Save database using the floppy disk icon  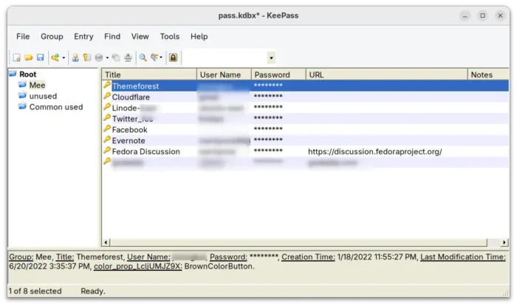point(40,58)
